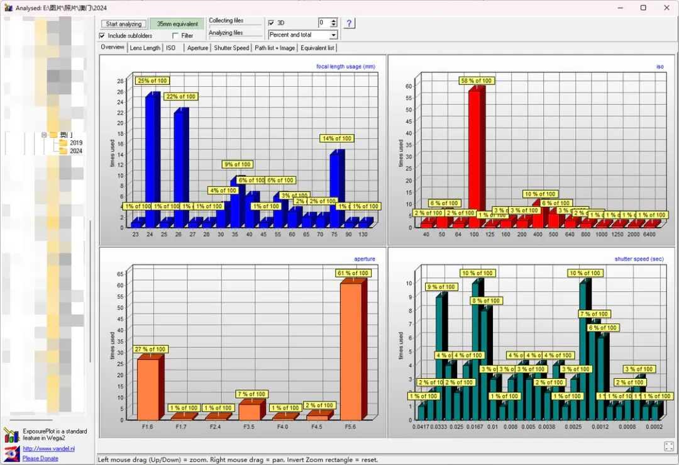Click the "focal length usage (mm)" chart title
The image size is (679, 465).
tap(346, 66)
